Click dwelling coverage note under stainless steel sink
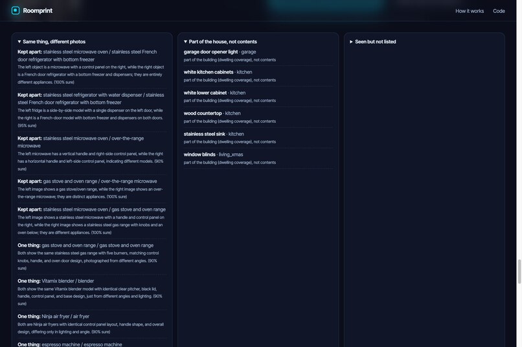Screen dimensions: 522x347 click(230, 142)
